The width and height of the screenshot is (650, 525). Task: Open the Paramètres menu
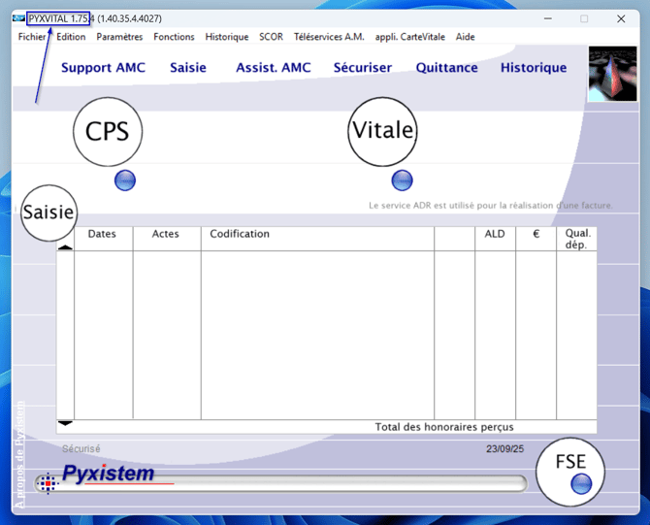click(119, 37)
